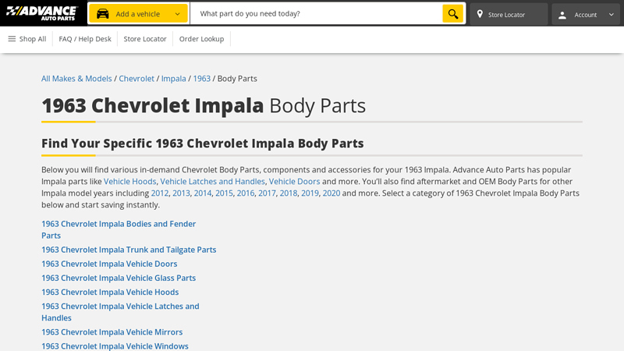
Task: Select model year 2018 link
Action: pyautogui.click(x=289, y=193)
